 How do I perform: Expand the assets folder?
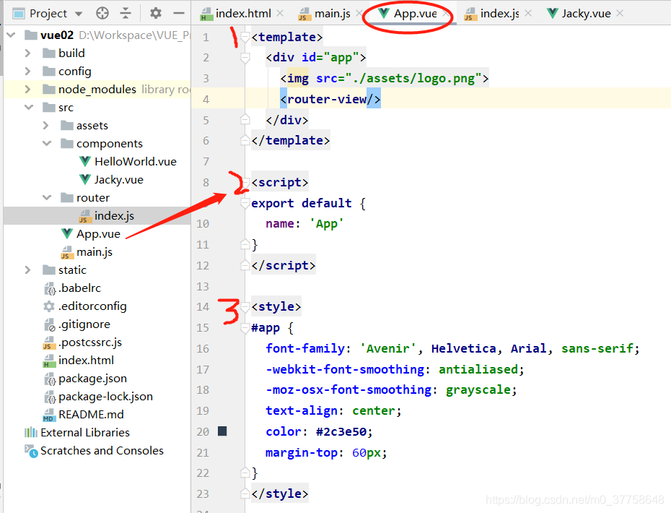click(45, 126)
